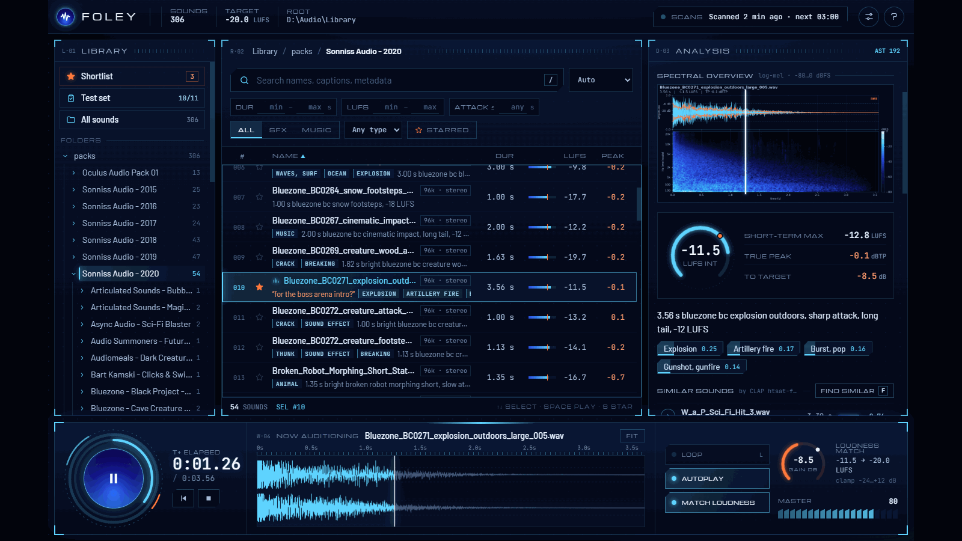Go to Library breadcrumb
Screen dimensions: 962x541
coord(265,52)
